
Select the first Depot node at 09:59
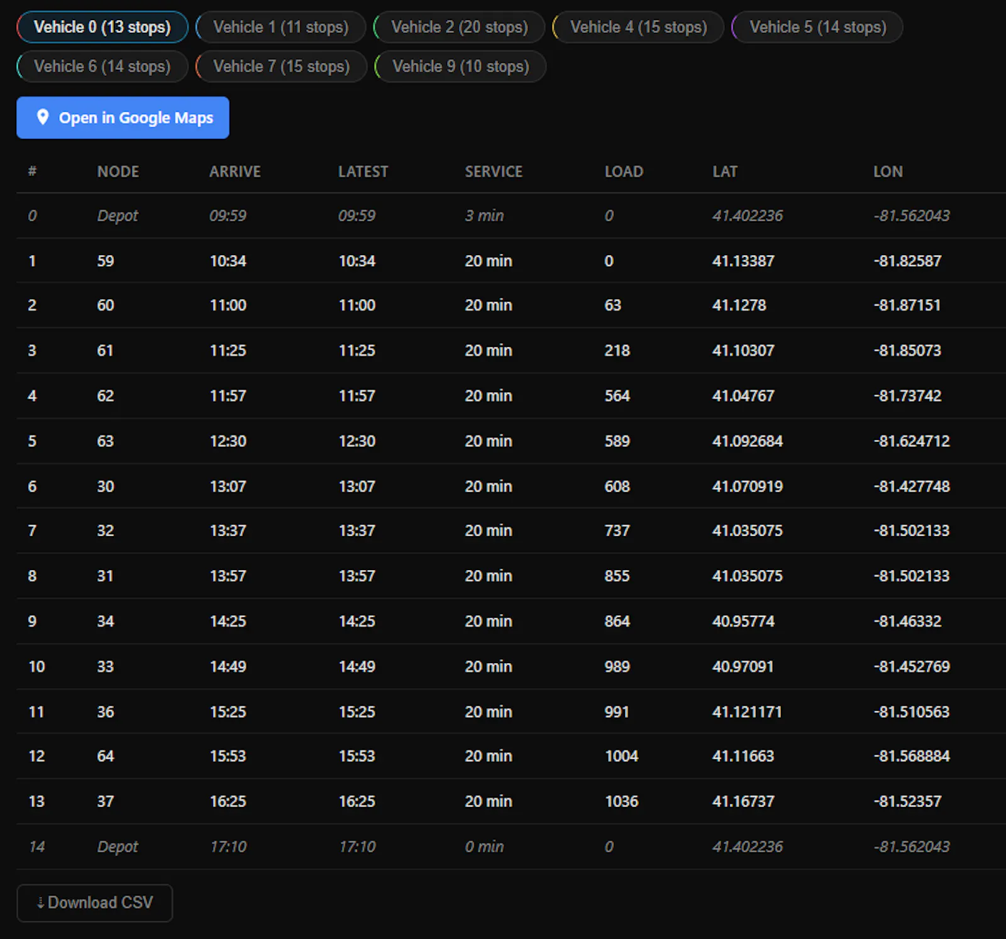[x=118, y=216]
